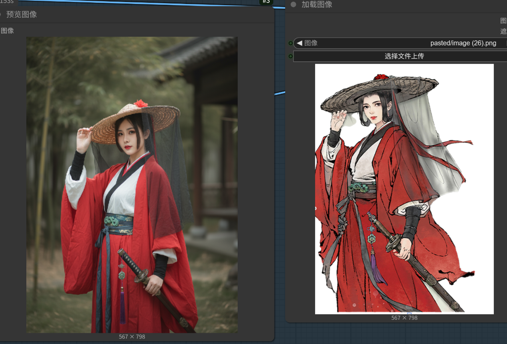
Task: Collapse the 加载图像 node via its gray dot
Action: 294,4
